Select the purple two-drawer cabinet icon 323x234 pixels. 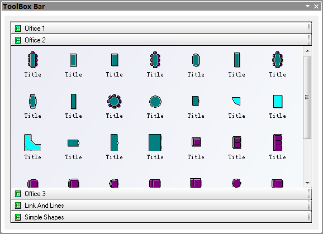(237, 142)
